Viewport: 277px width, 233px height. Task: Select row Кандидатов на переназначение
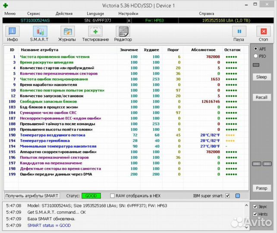click(126, 163)
